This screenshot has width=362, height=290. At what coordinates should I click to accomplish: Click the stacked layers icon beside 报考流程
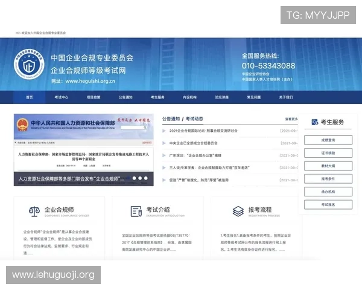pyautogui.click(x=238, y=211)
